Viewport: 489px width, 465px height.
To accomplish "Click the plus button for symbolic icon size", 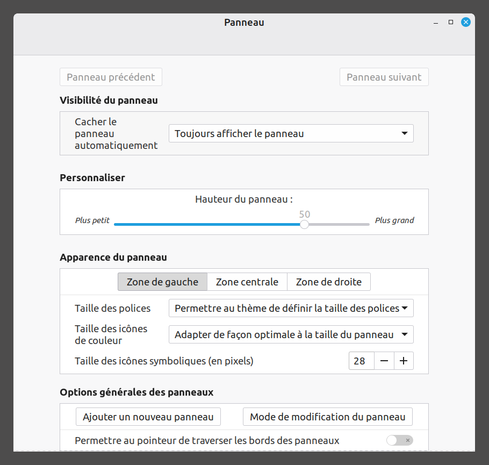I will click(x=404, y=361).
